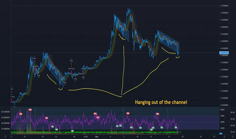Click the bright green Bull label above date 26
Viewport: 236px width, 139px height.
click(x=72, y=131)
